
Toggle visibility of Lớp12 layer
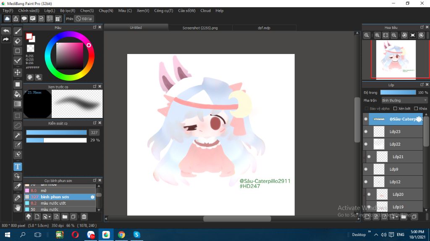click(x=366, y=182)
